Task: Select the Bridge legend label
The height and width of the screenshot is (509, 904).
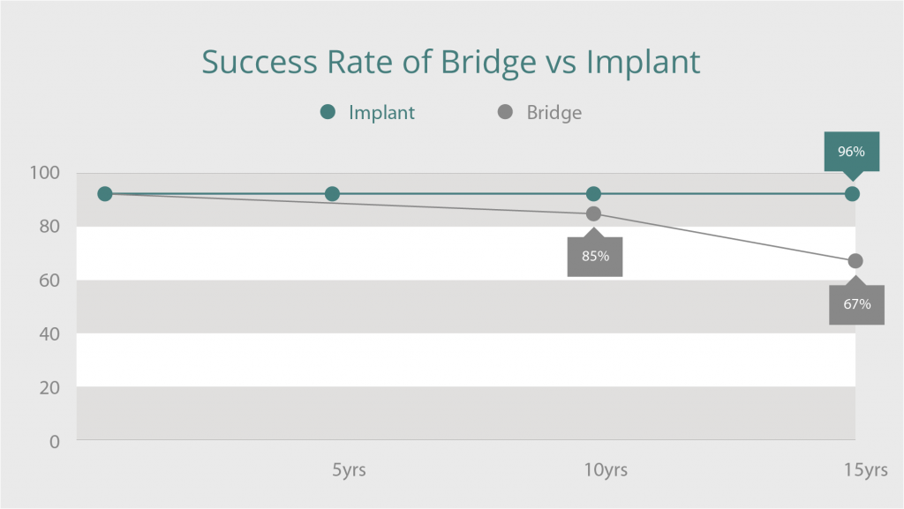Action: [x=554, y=112]
